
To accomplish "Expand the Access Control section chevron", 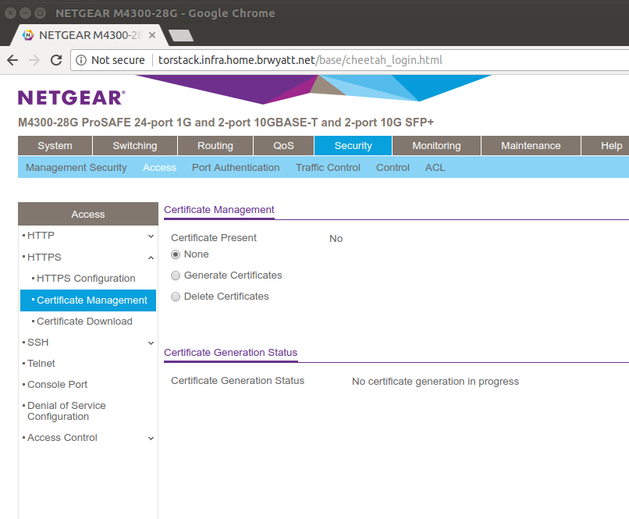I will click(x=151, y=439).
